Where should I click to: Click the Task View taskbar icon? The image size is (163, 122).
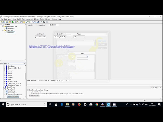click(x=50, y=104)
